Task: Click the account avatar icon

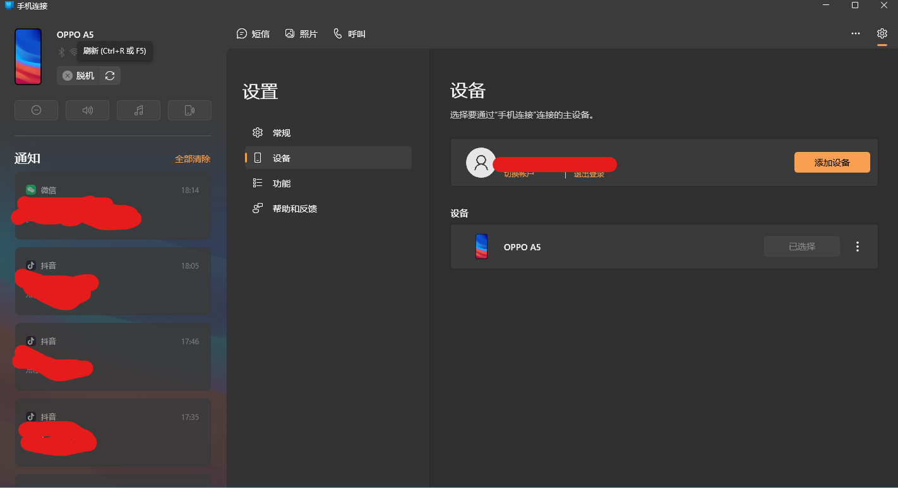Action: (481, 163)
